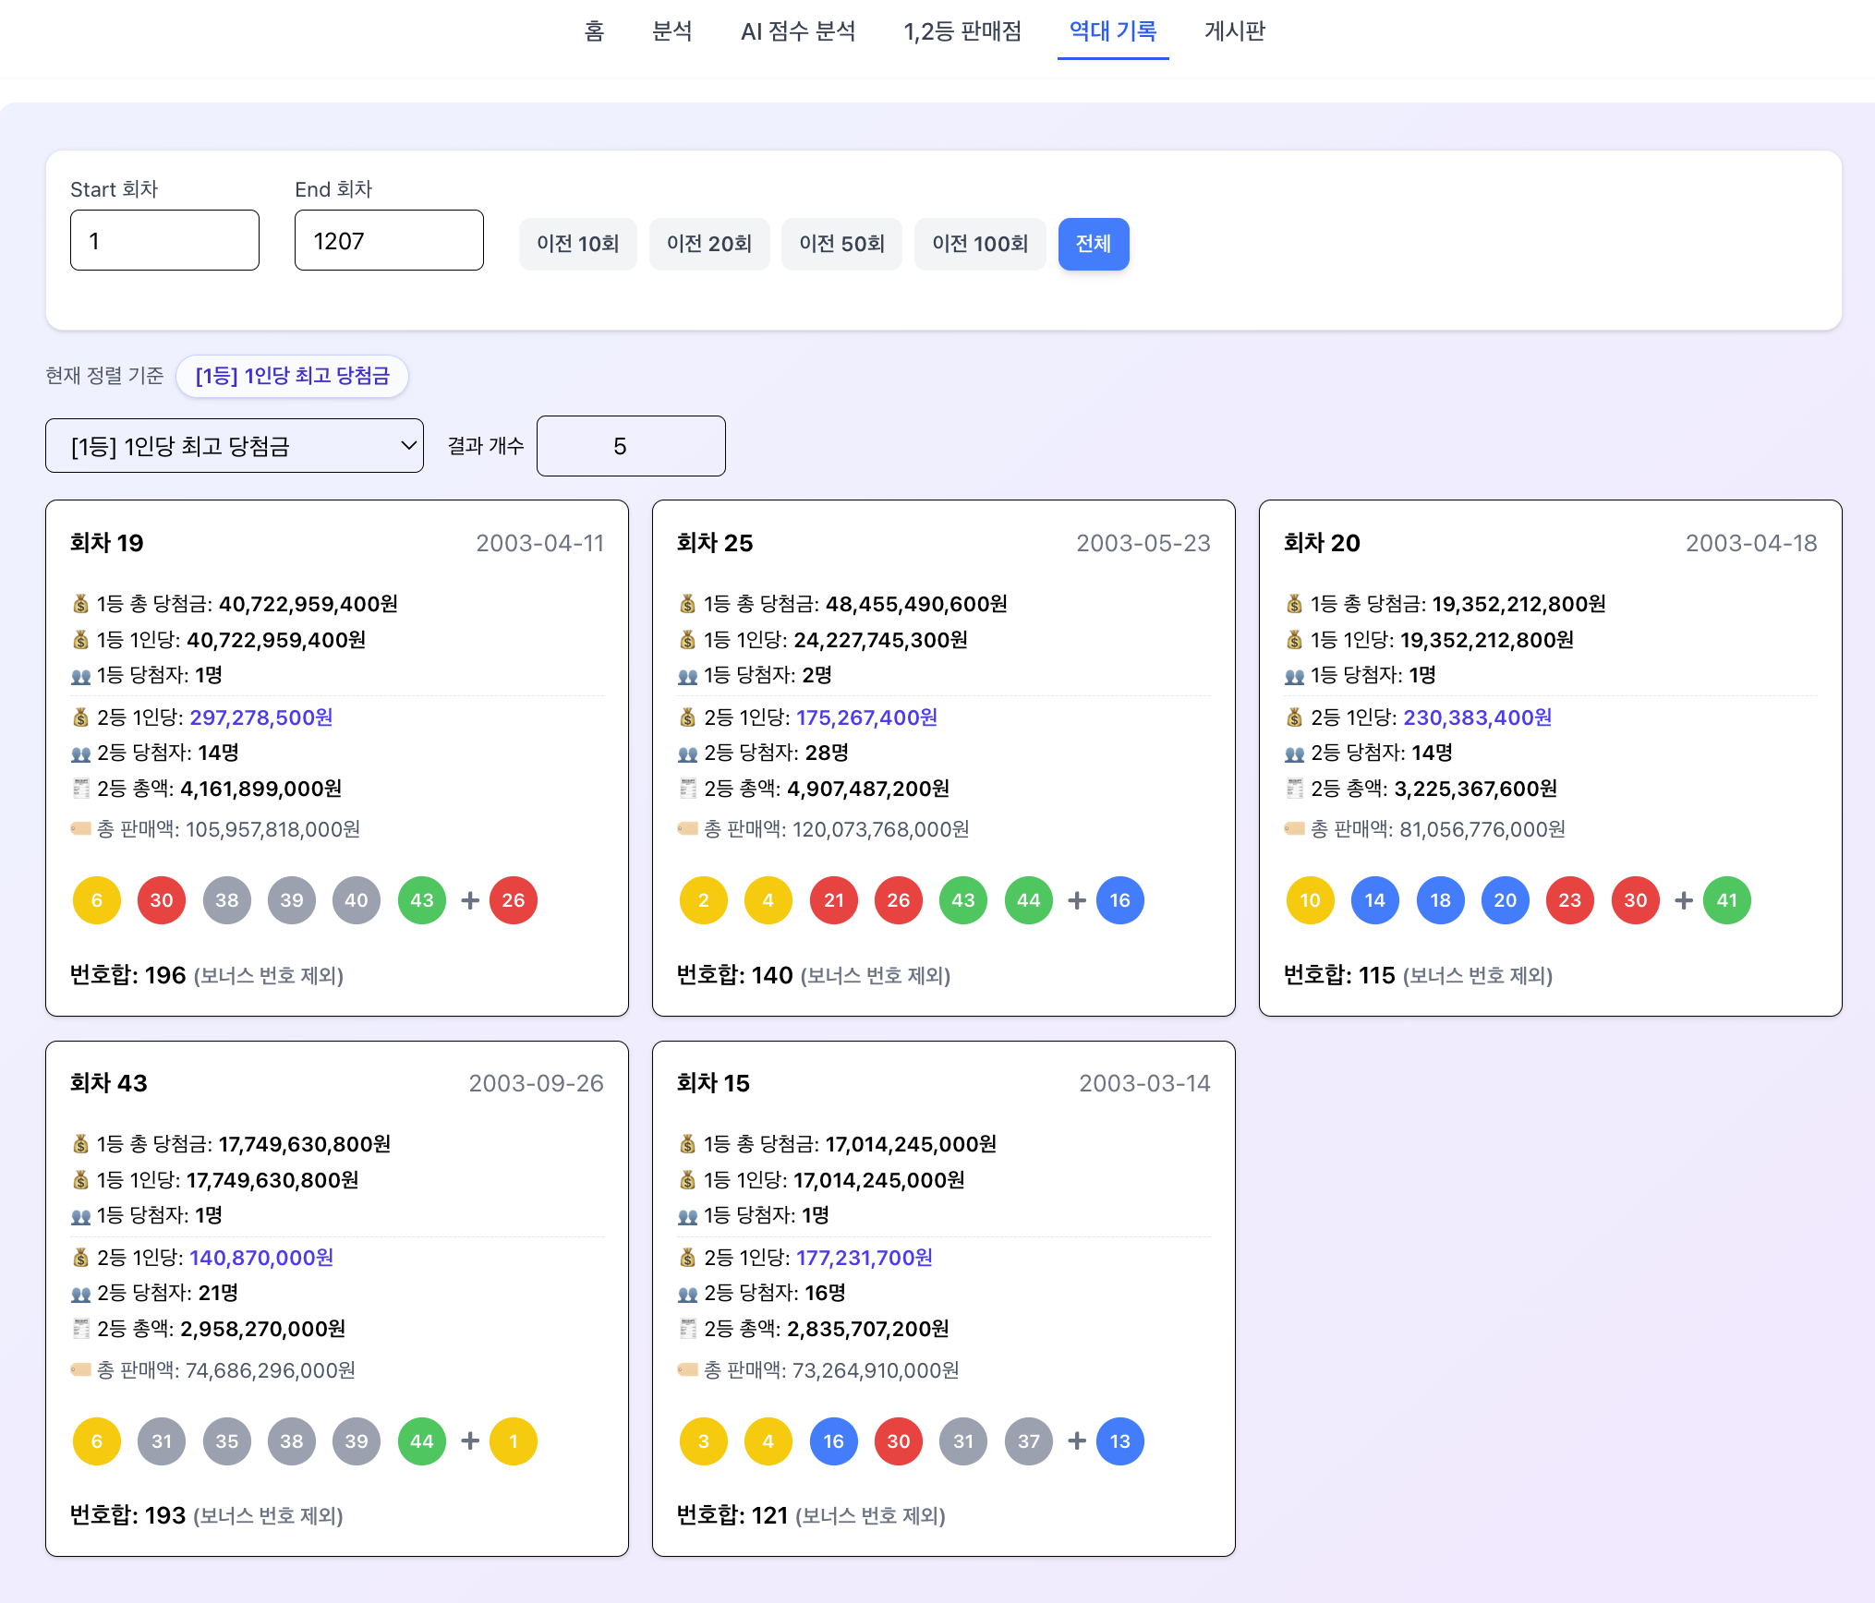Screen dimensions: 1875x1603
Task: Click green ball 44 in 회차 43
Action: [422, 1441]
